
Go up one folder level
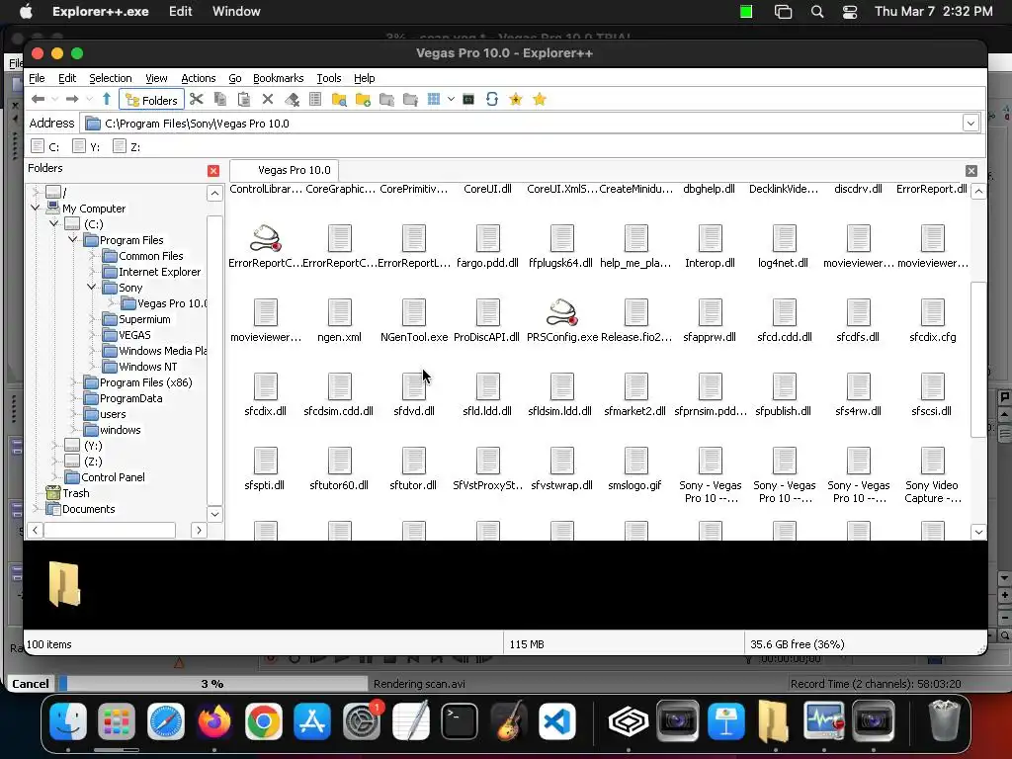point(107,100)
